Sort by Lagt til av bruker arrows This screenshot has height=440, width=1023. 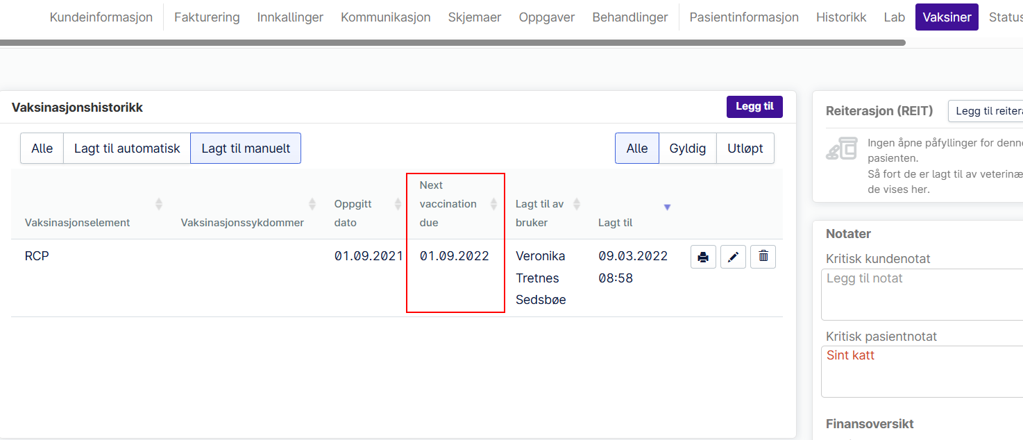[577, 204]
